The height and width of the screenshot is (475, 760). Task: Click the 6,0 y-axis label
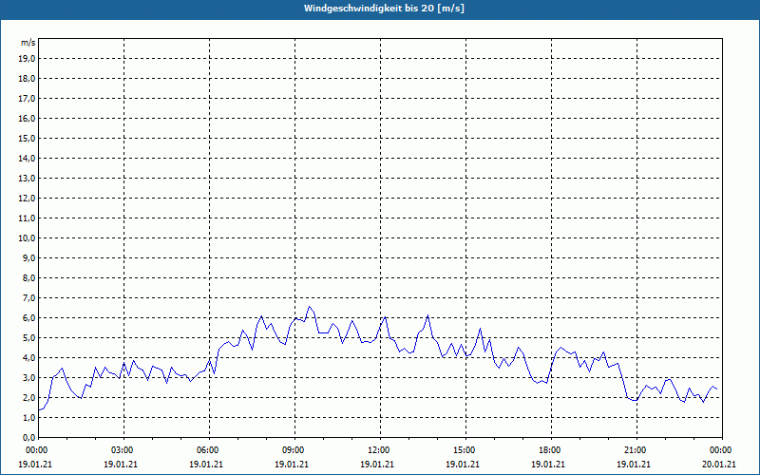[28, 318]
